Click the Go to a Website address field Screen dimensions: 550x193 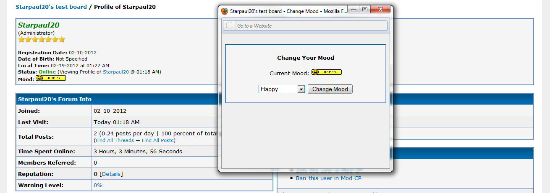(305, 26)
